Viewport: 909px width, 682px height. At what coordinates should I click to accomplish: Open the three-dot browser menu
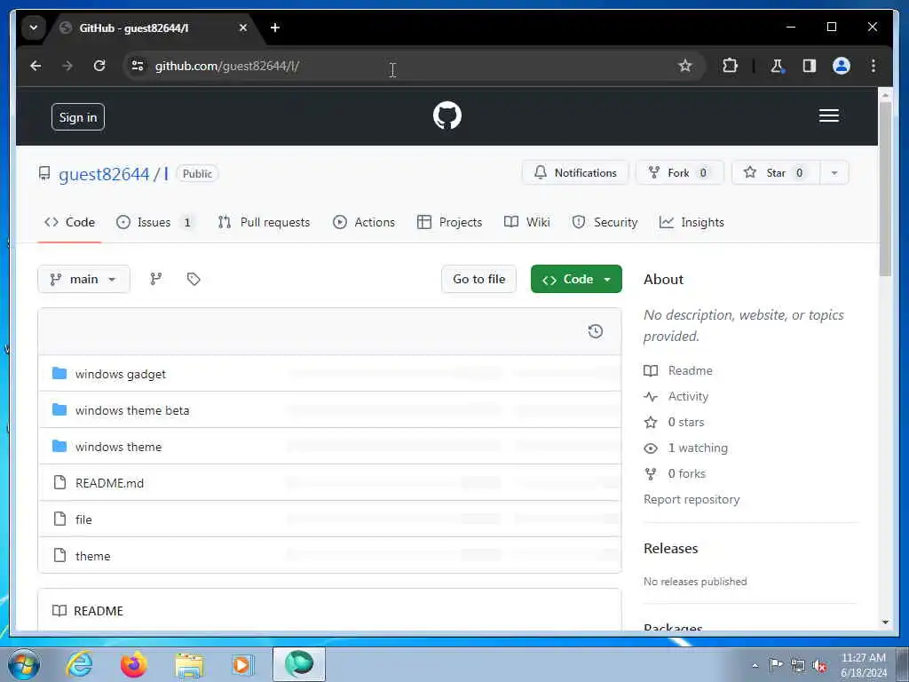(873, 66)
